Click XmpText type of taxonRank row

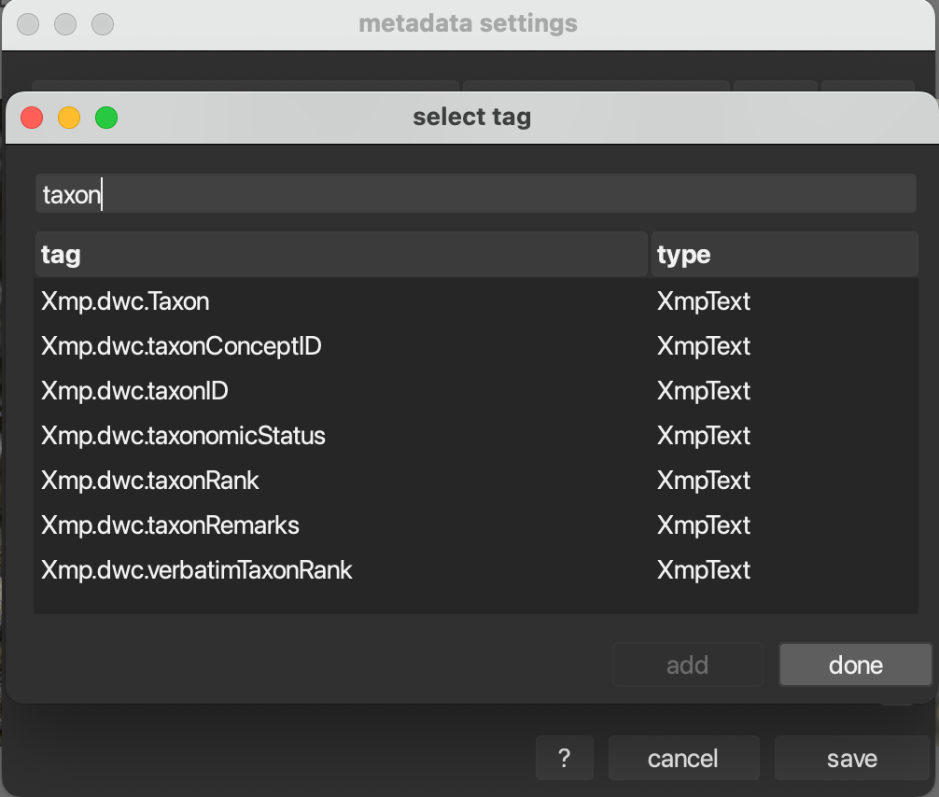[x=704, y=481]
